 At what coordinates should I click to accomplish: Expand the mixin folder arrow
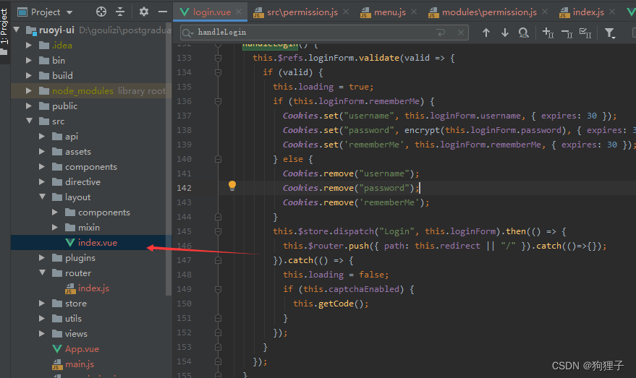[55, 227]
